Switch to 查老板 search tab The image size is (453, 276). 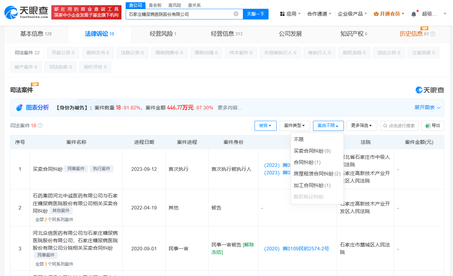tap(155, 5)
